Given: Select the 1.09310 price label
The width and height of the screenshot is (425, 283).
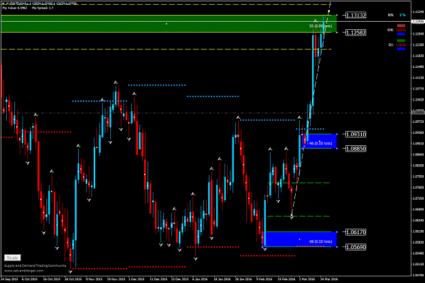Looking at the screenshot, I should [x=356, y=134].
